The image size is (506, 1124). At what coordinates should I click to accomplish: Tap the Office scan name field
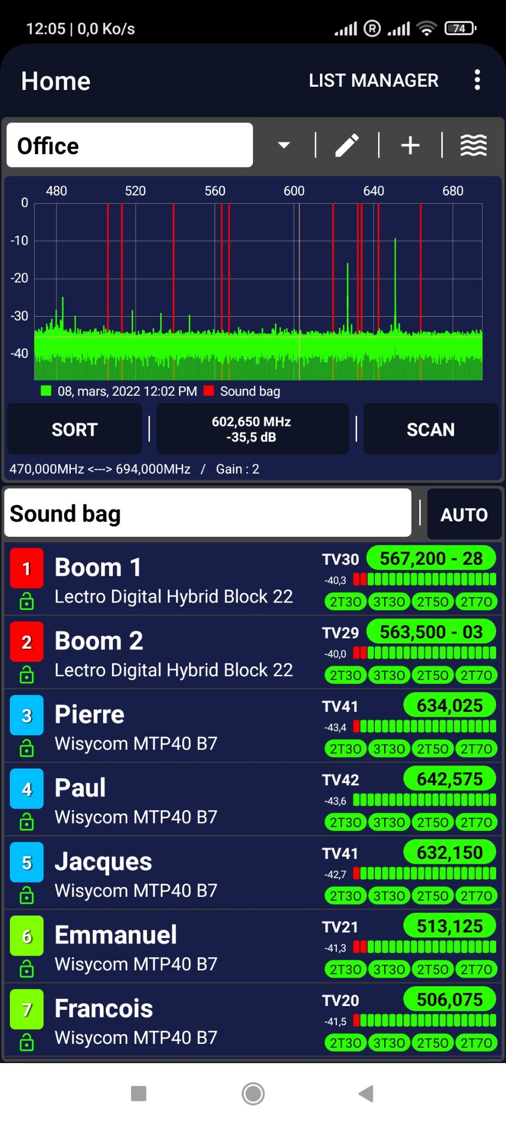130,145
